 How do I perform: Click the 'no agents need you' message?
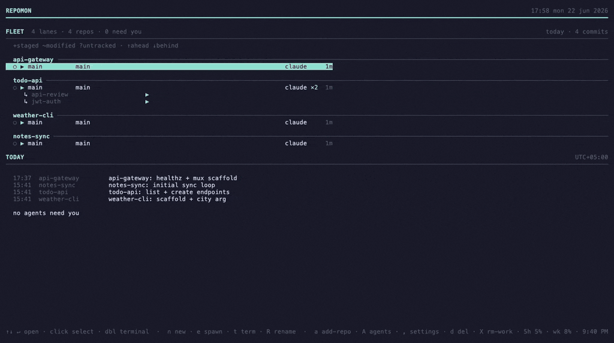[46, 213]
